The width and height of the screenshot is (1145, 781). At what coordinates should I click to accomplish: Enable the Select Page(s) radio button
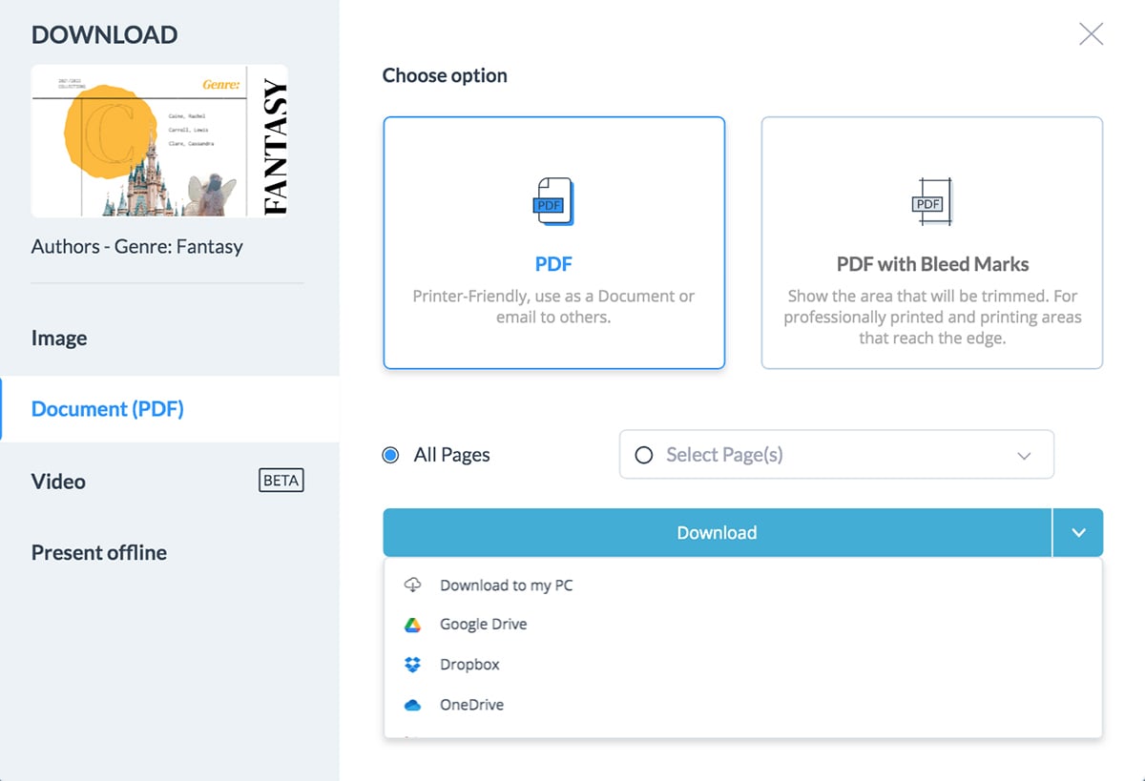644,455
